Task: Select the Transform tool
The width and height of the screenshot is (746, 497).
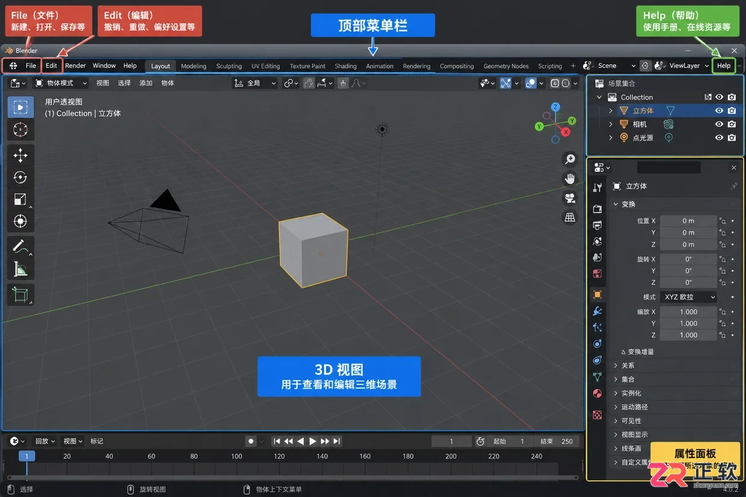Action: (x=20, y=221)
